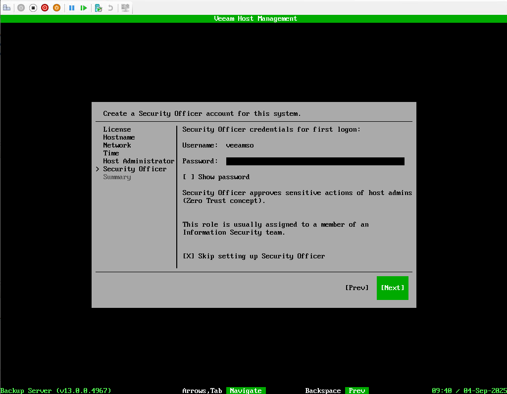This screenshot has height=394, width=507.
Task: Turn off the VM with the black stop icon
Action: (33, 8)
